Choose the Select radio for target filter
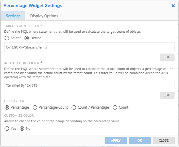 tap(7, 38)
